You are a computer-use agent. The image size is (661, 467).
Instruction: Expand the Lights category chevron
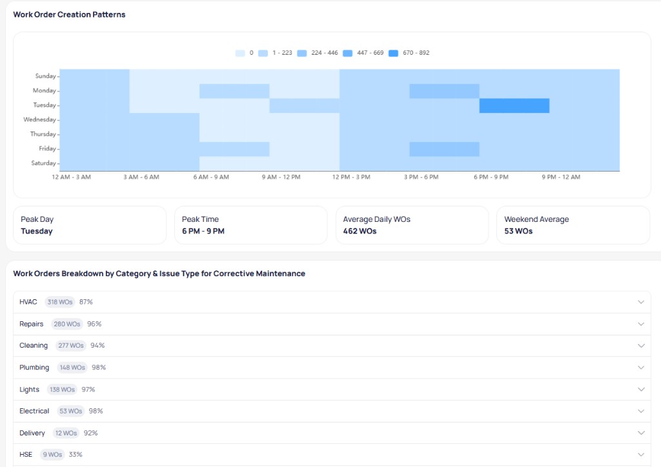pos(641,390)
